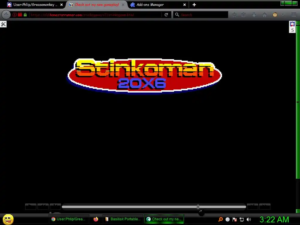Open the downloads arrow icon
Viewport: 300px width, 225px height.
[x=254, y=15]
